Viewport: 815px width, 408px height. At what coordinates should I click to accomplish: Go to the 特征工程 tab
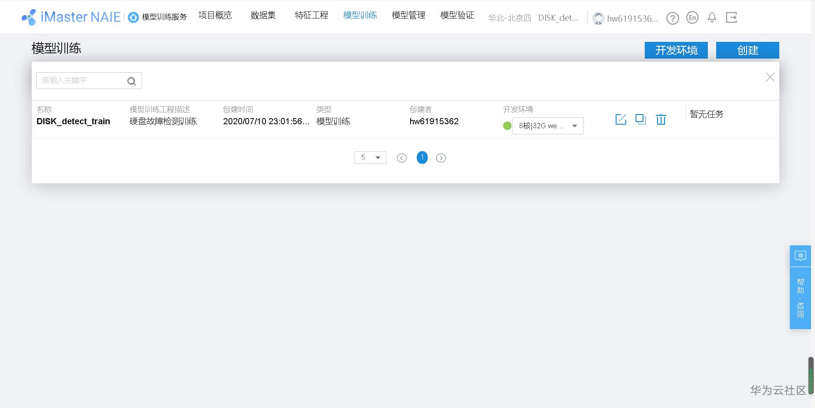point(312,15)
